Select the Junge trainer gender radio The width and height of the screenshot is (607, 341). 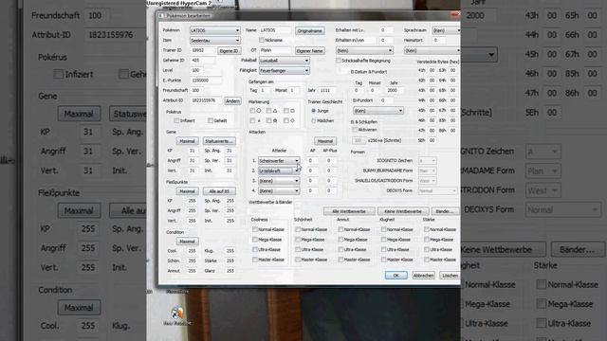(314, 111)
